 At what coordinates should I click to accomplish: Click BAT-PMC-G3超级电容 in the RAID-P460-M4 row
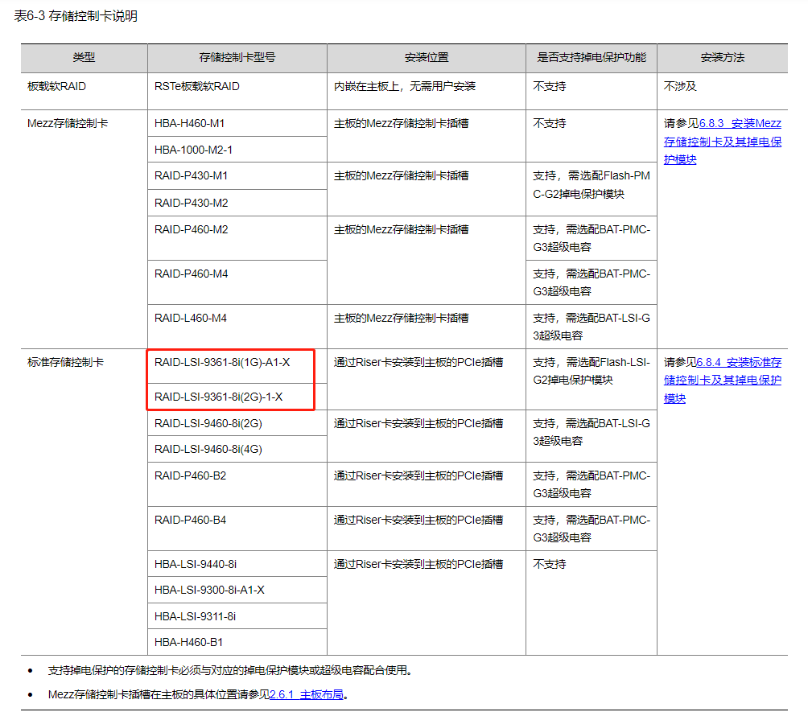point(591,282)
